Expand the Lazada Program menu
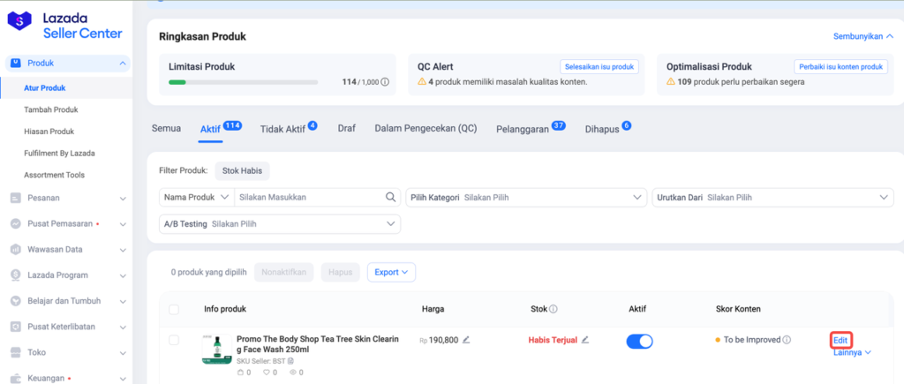Viewport: 904px width, 384px height. [122, 275]
